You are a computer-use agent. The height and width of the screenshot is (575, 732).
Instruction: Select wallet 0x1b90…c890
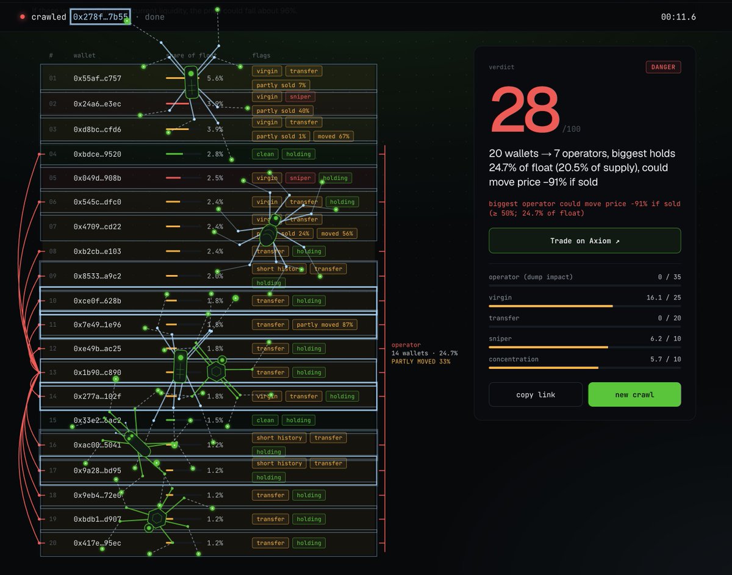click(97, 372)
